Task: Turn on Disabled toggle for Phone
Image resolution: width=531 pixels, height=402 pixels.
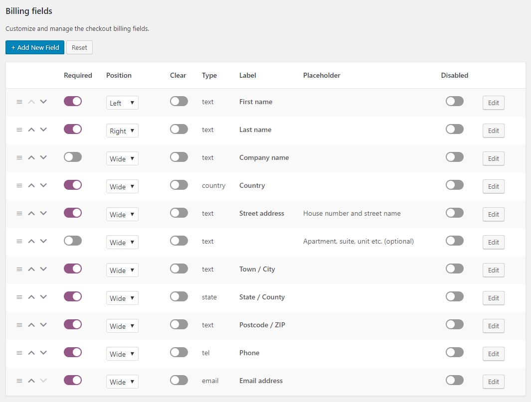Action: pos(455,352)
